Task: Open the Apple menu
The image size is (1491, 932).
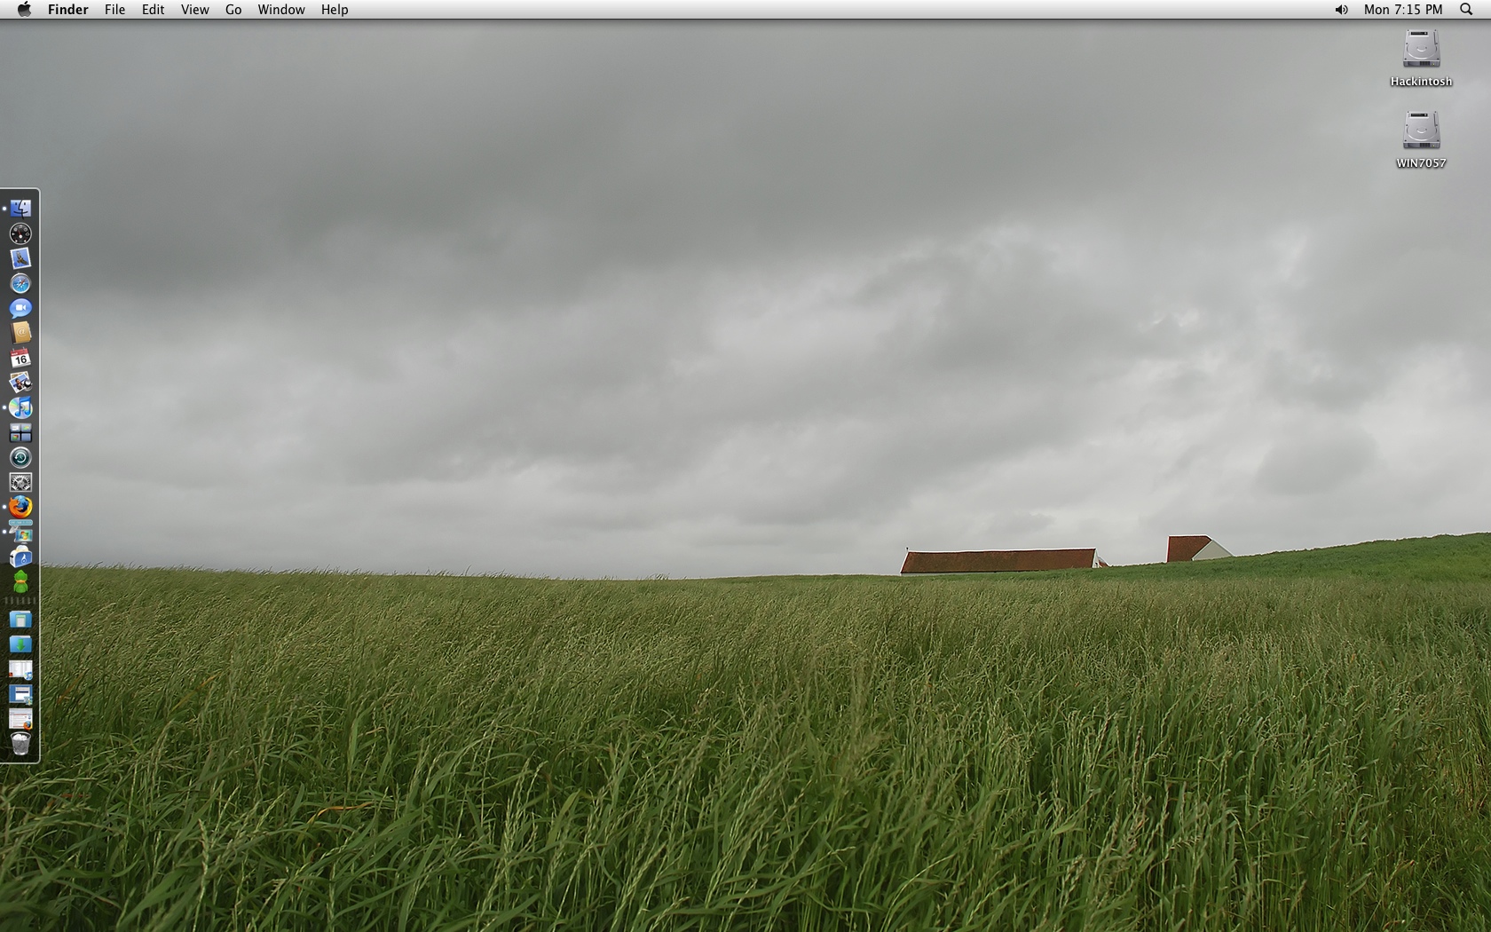Action: [x=24, y=10]
